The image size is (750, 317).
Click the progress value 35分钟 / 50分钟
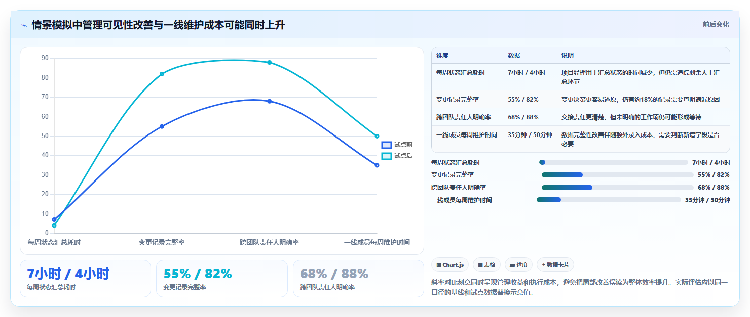[707, 200]
